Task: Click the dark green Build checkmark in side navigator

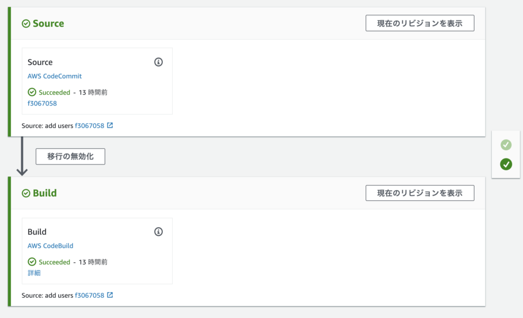Action: (506, 164)
